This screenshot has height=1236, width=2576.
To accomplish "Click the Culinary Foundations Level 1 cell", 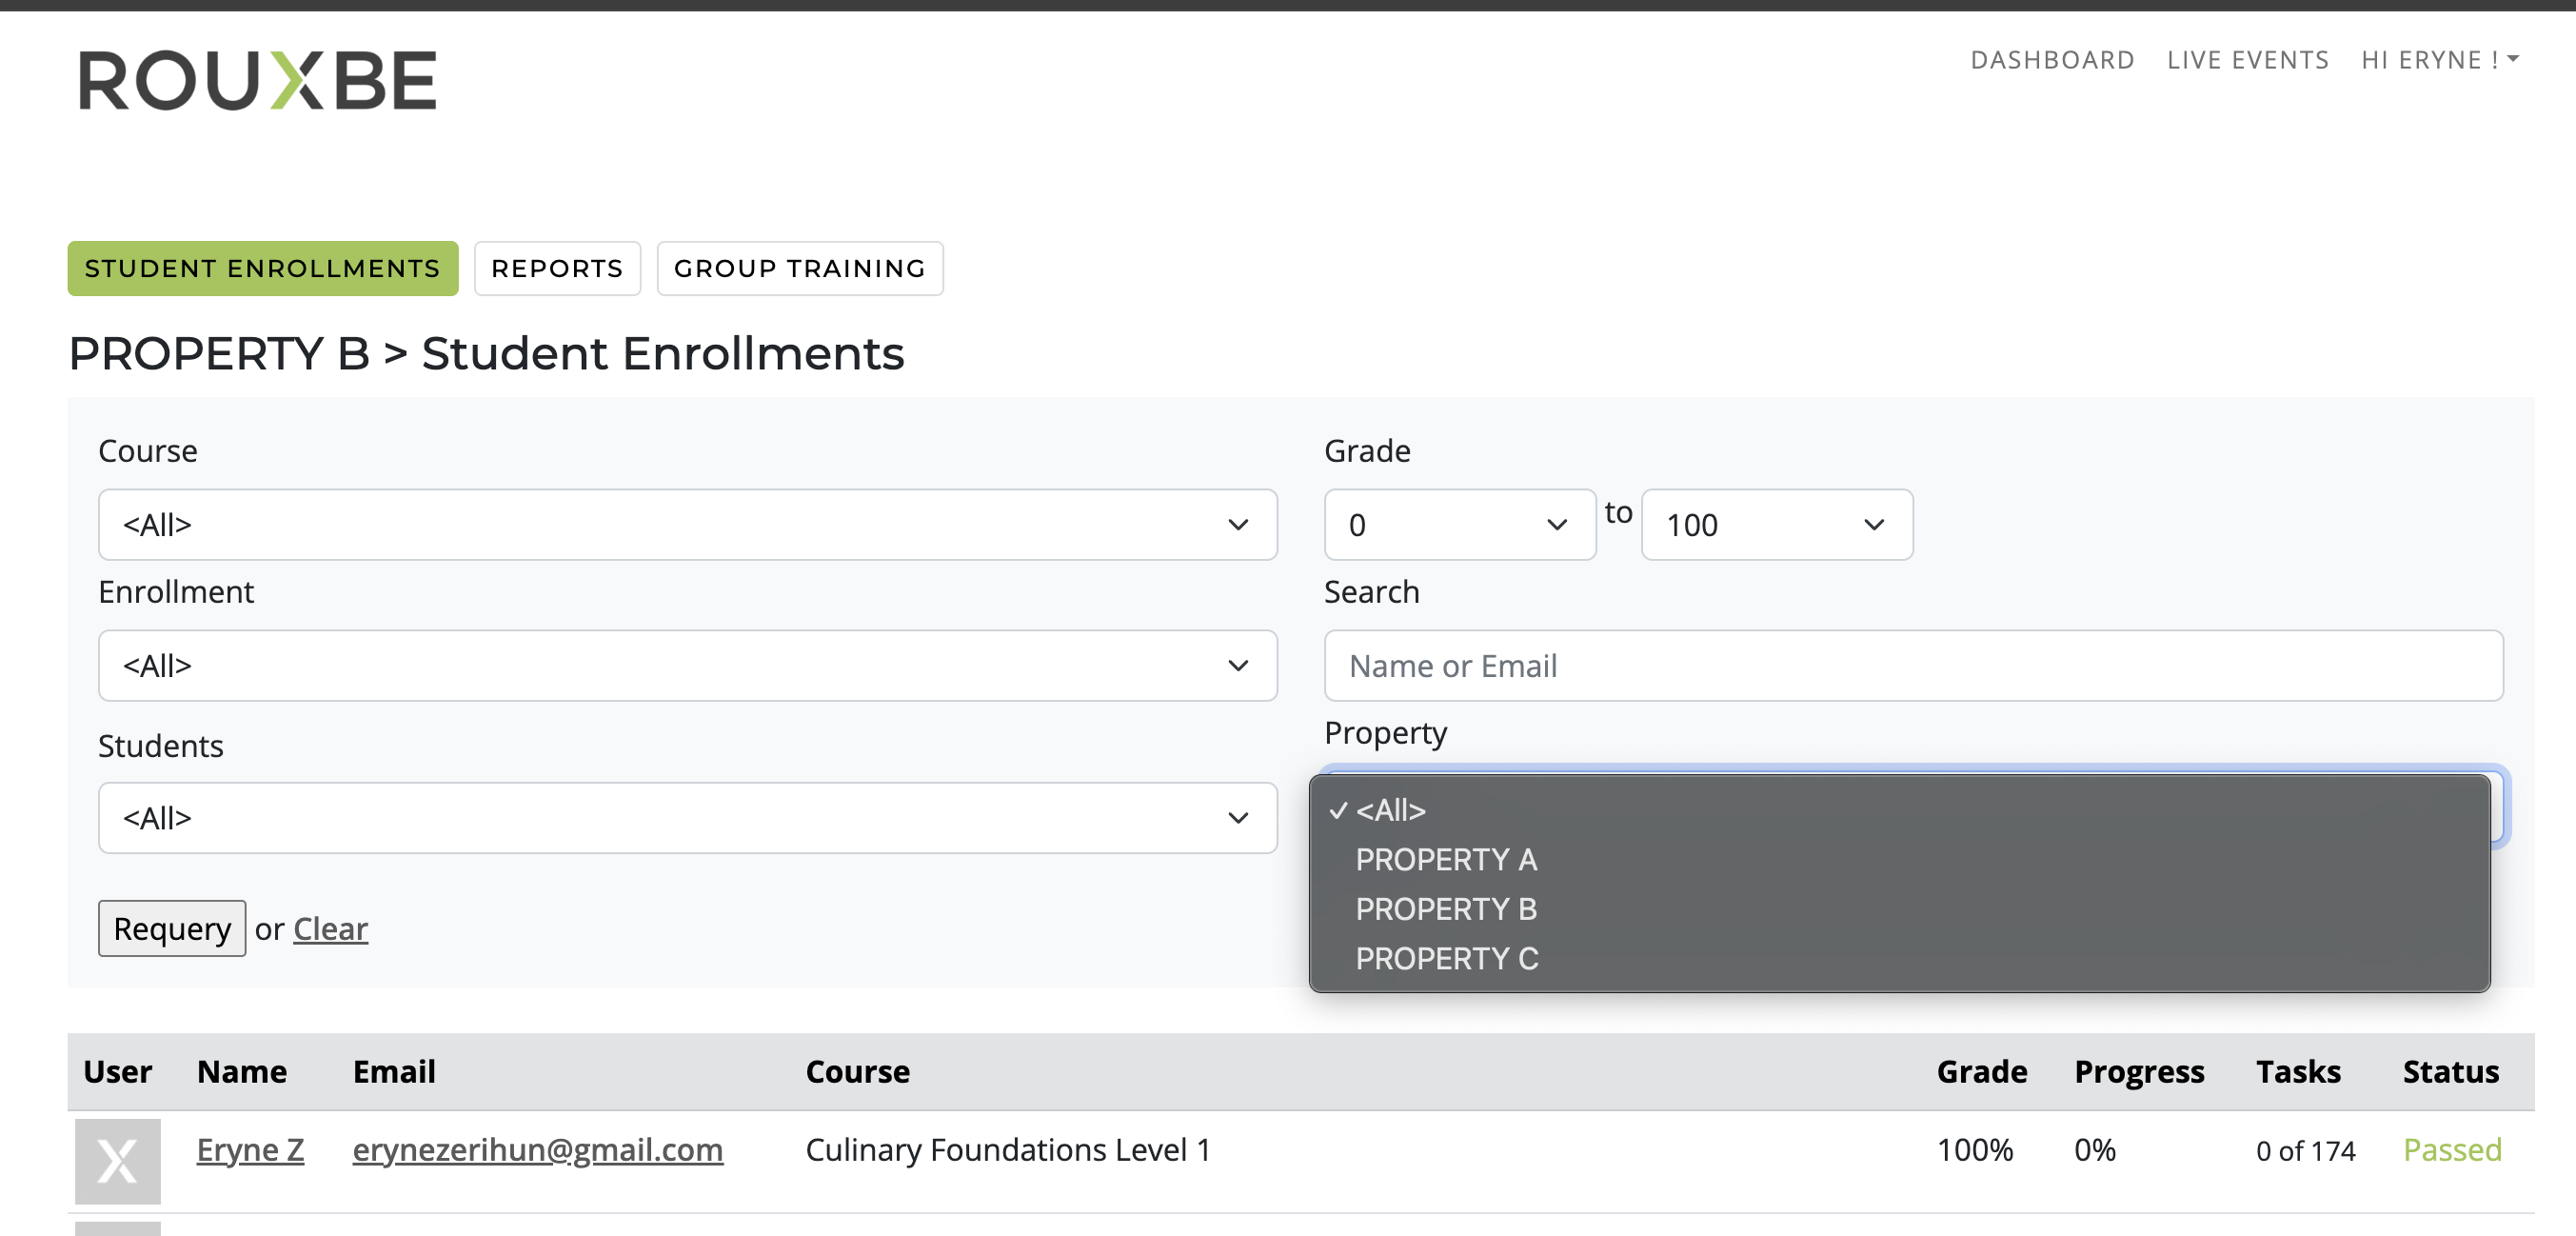I will 1008,1149.
